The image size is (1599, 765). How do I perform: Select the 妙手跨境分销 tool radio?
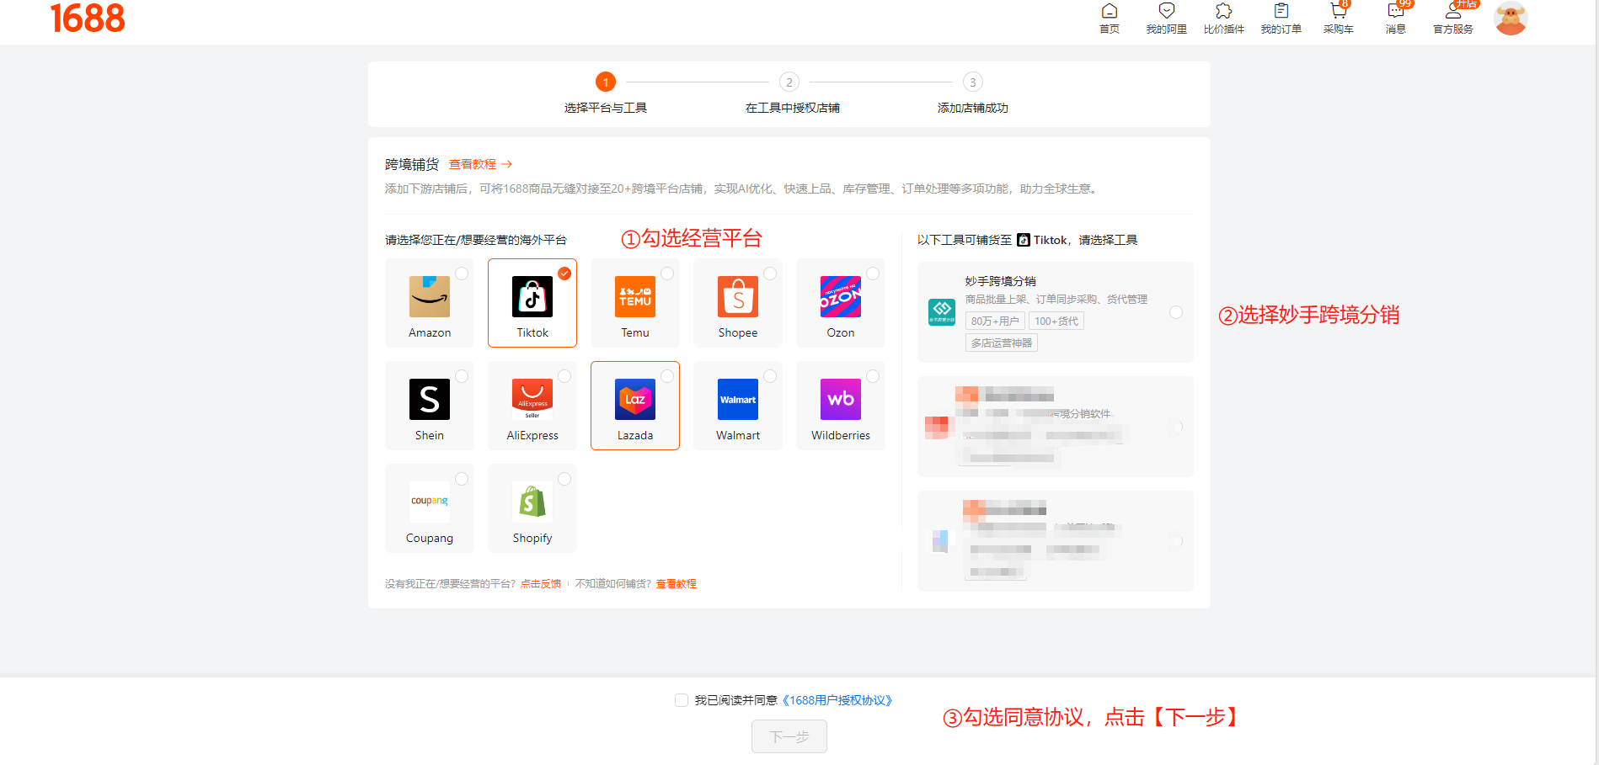[1176, 312]
